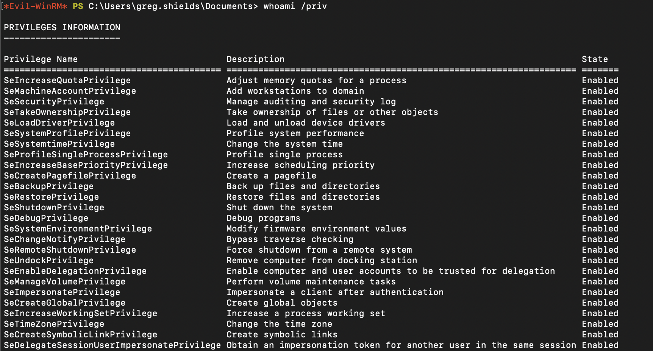Click the Enabled state for SeIncreaseQuotaPrivilege

(600, 81)
